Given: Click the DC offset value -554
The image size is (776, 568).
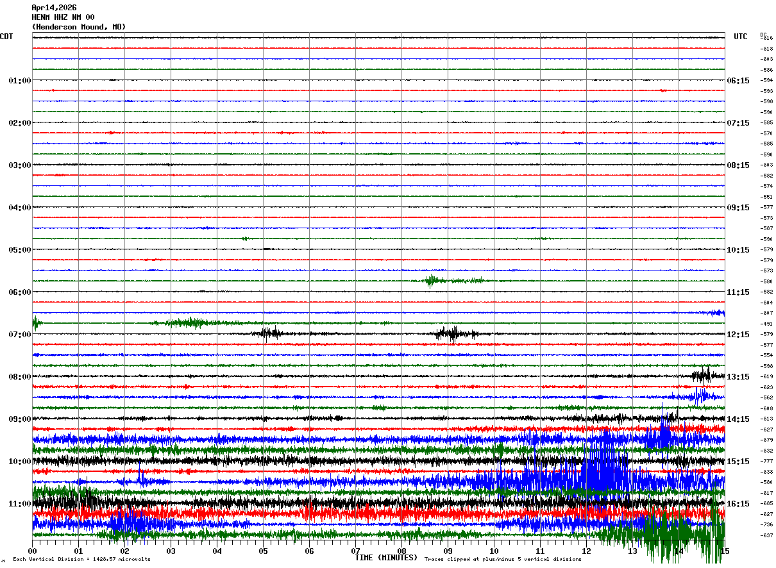Looking at the screenshot, I should click(x=766, y=355).
